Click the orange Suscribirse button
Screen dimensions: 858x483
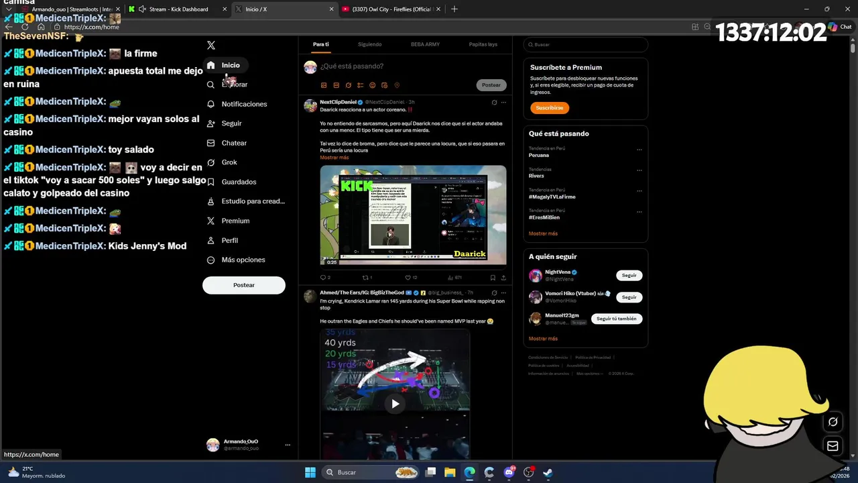click(x=550, y=107)
